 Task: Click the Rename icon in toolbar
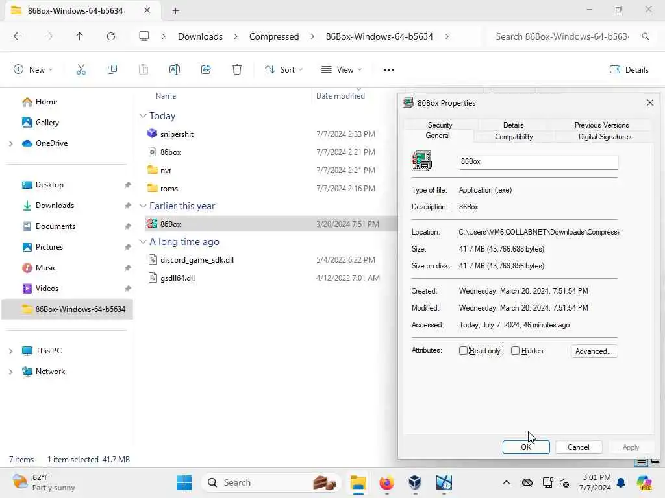pyautogui.click(x=174, y=70)
